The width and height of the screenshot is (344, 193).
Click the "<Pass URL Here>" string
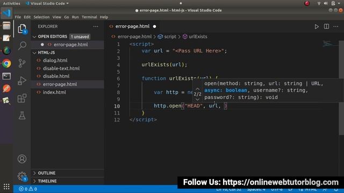[x=198, y=51]
